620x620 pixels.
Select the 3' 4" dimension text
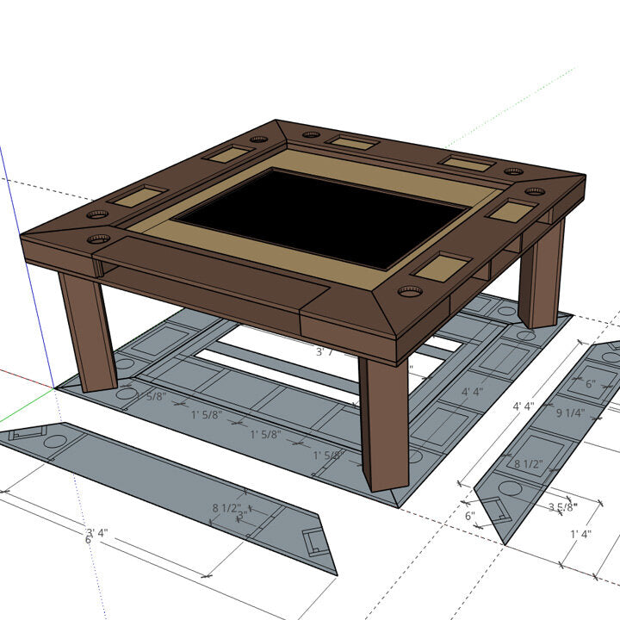tap(97, 533)
